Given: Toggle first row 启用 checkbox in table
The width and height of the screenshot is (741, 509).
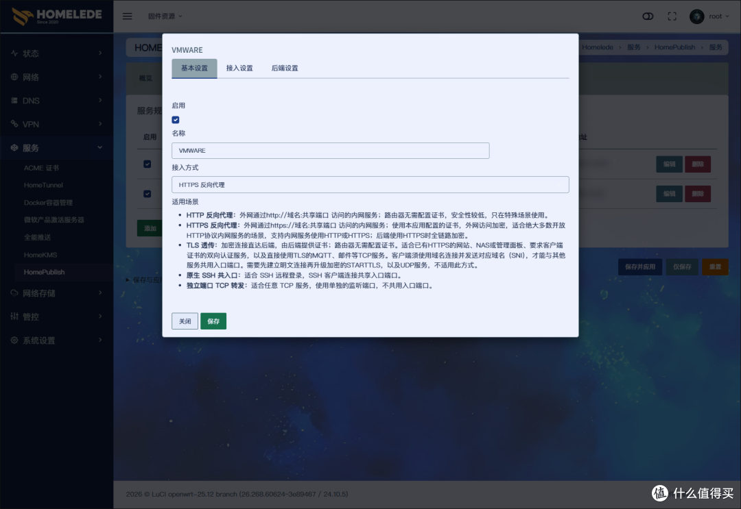Looking at the screenshot, I should tap(148, 164).
